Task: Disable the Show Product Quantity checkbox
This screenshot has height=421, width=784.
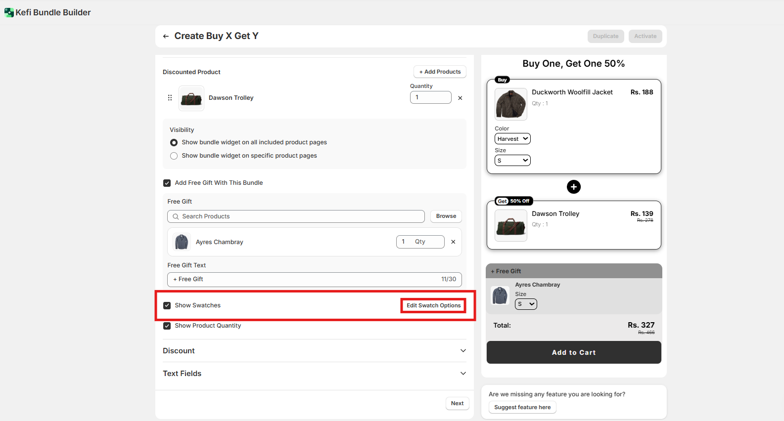Action: 167,326
